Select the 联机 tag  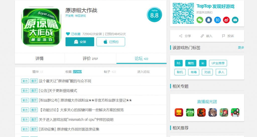180,72
